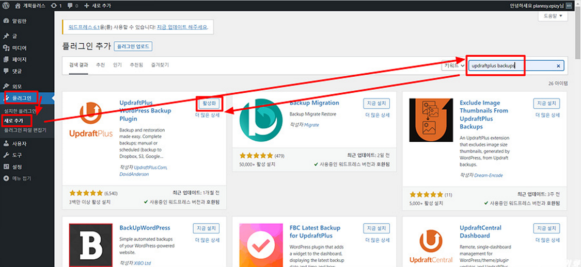
Task: Select the 즐겨찾기 tab
Action: tap(160, 65)
